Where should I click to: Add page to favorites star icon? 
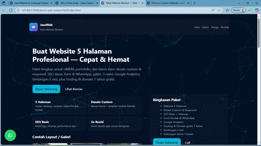pos(219,10)
